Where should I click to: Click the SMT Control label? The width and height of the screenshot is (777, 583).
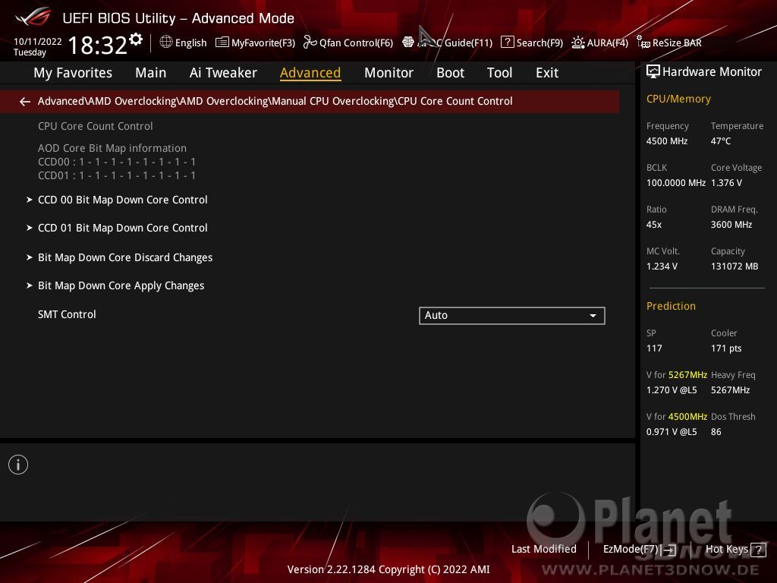67,314
